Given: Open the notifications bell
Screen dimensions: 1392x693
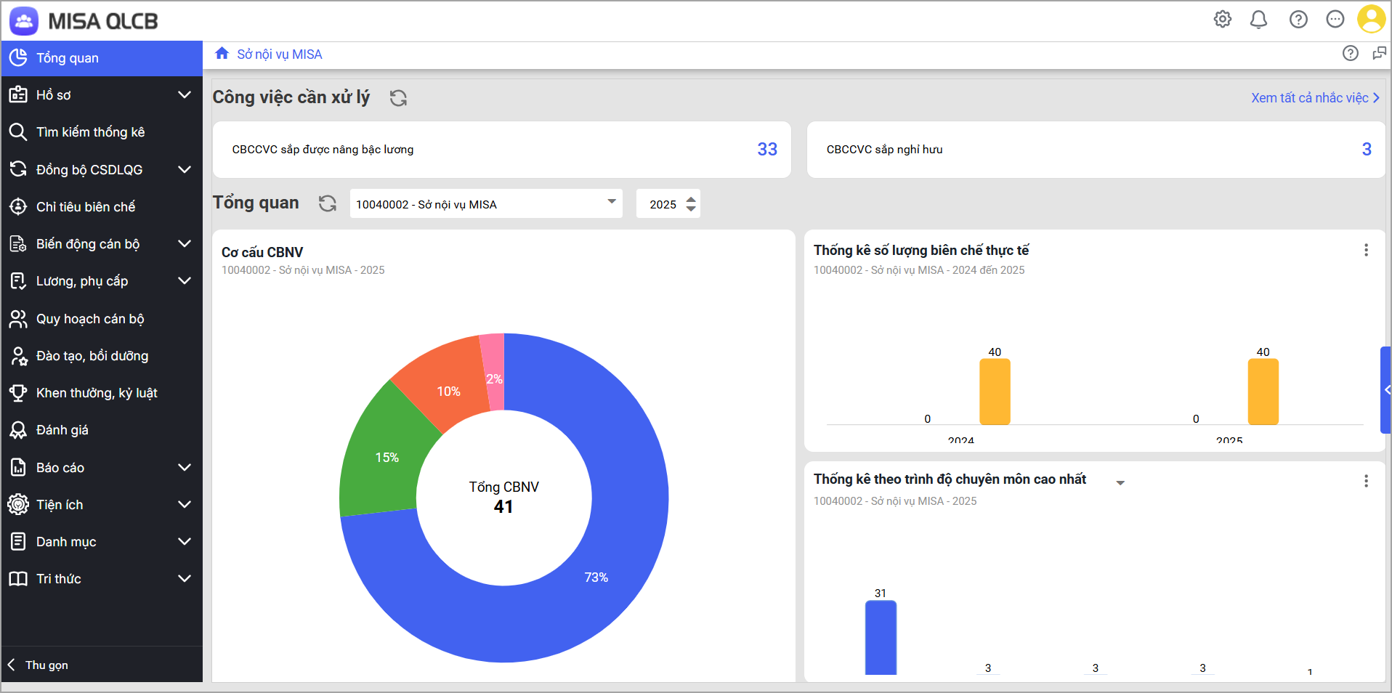Looking at the screenshot, I should 1258,20.
